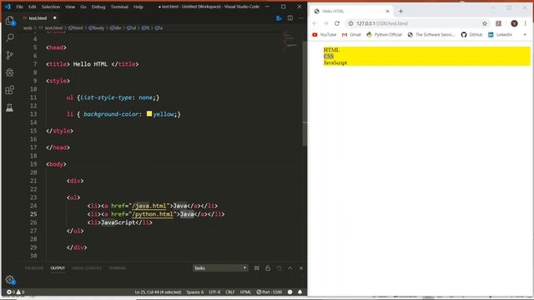Open editor More Actions ellipsis

pos(301,18)
